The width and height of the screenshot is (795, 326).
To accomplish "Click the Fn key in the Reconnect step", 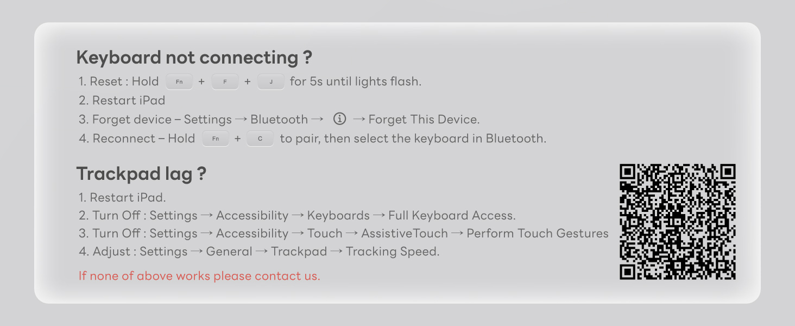I will 216,139.
